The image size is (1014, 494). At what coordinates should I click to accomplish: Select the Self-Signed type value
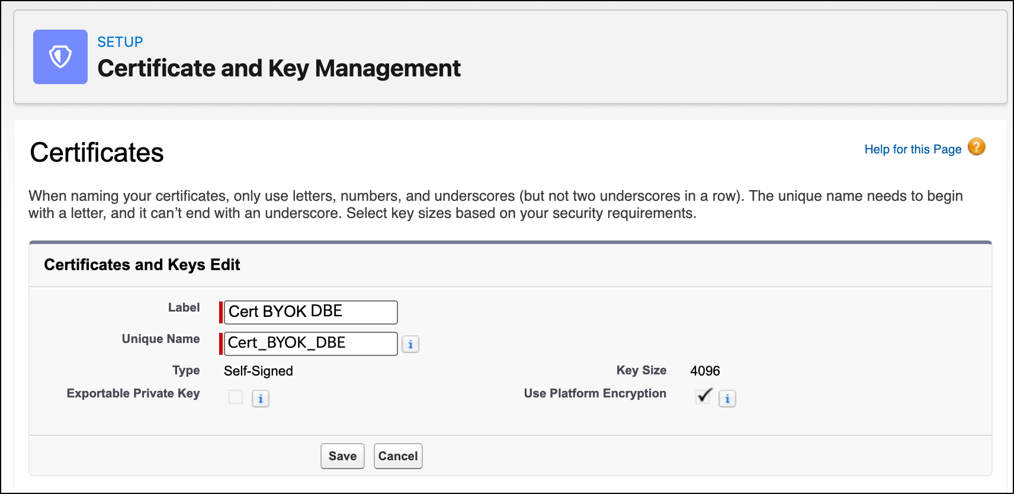(258, 371)
